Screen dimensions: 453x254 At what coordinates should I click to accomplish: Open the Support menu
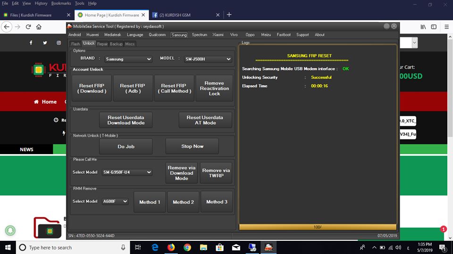coord(302,35)
